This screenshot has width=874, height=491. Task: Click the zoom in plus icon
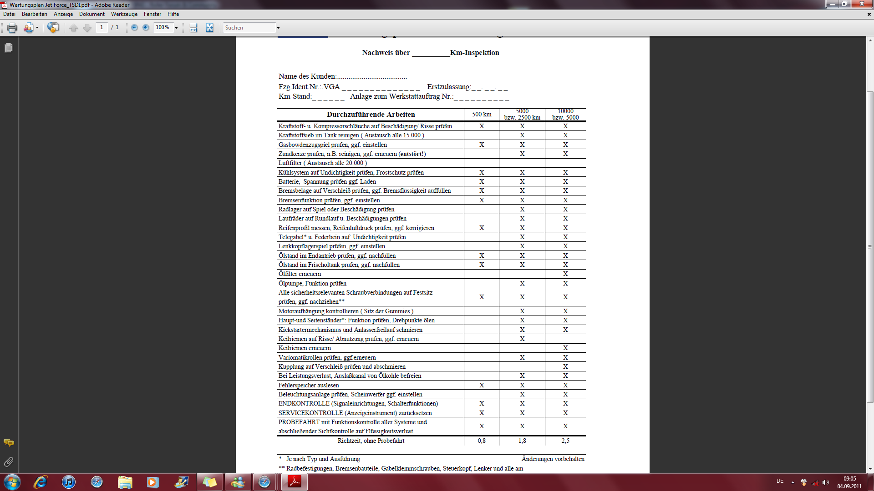pos(146,28)
